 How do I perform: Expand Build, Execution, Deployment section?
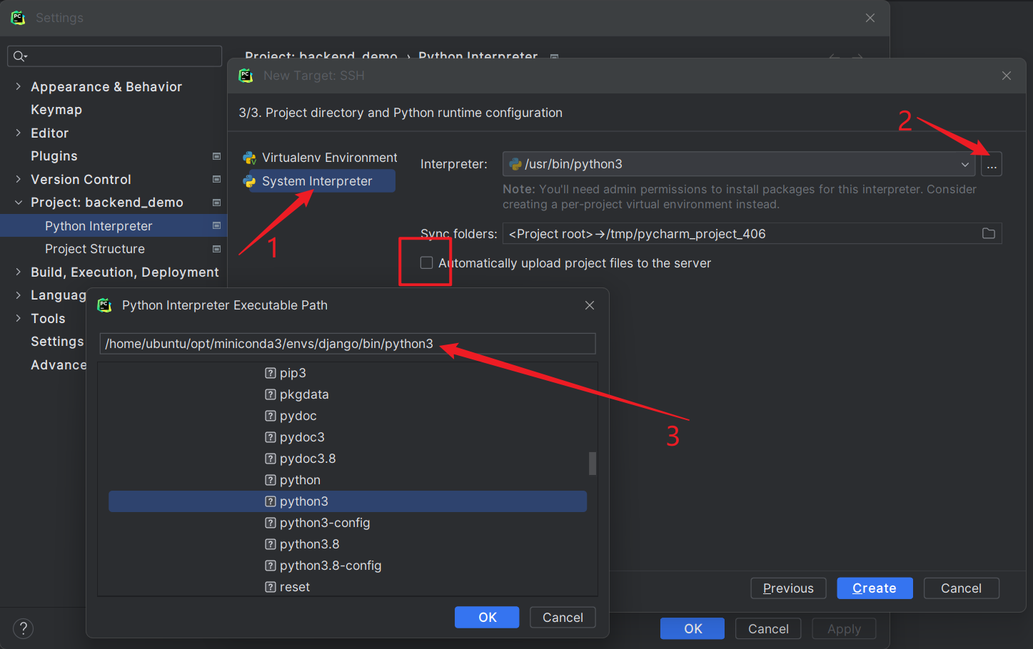19,272
